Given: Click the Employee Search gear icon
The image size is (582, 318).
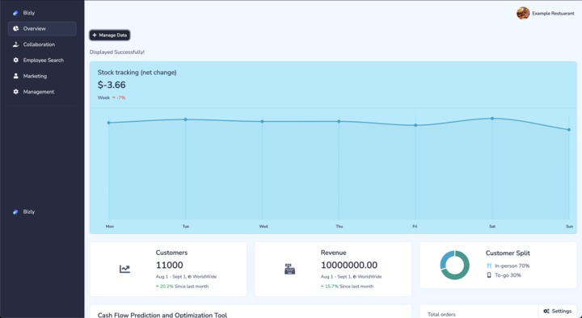Looking at the screenshot, I should point(15,60).
